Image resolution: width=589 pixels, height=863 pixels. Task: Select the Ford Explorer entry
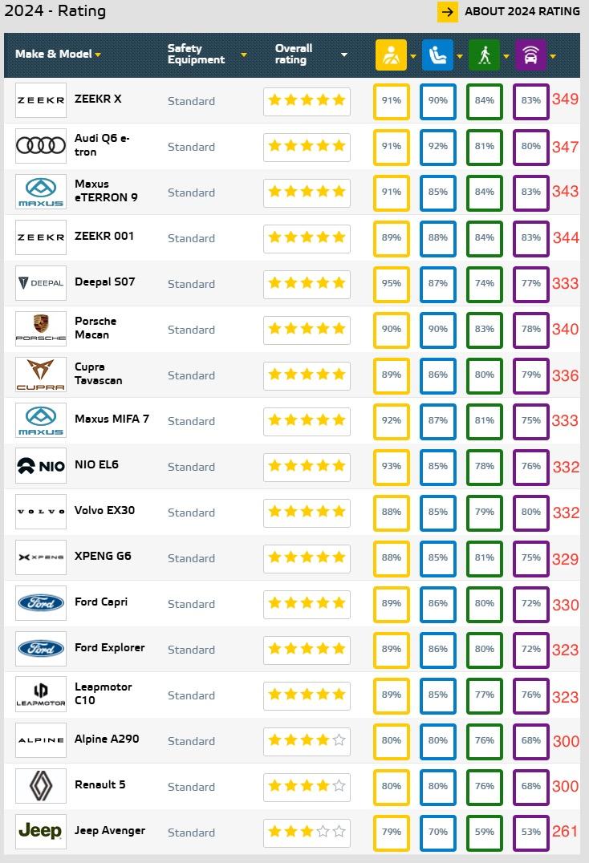[x=110, y=647]
